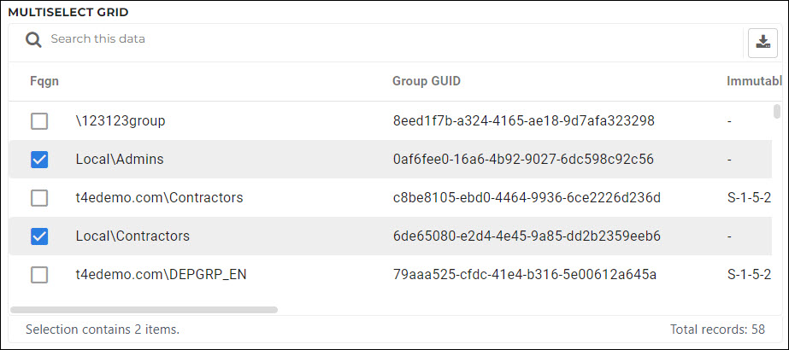This screenshot has height=350, width=789.
Task: Click the vertical scrollbar thumb
Action: coord(777,111)
